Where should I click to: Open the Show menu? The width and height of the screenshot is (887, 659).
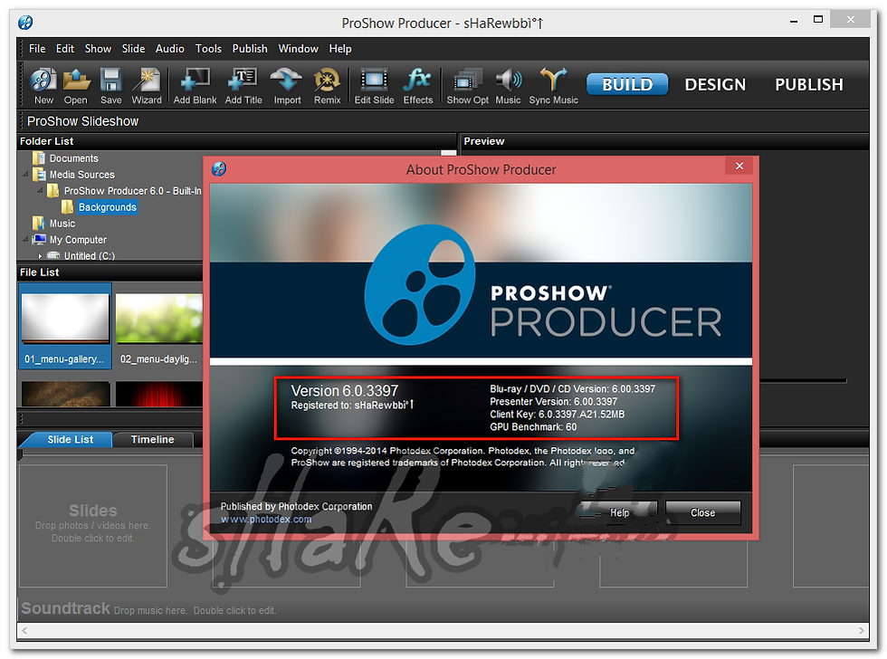98,49
